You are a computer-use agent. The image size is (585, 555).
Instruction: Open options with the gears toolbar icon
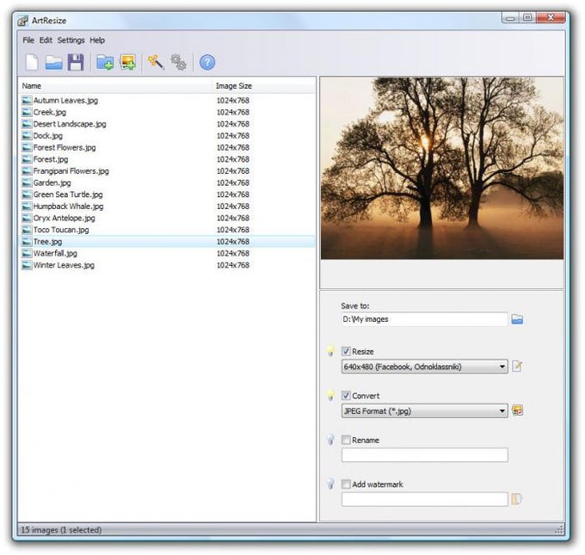(x=178, y=62)
